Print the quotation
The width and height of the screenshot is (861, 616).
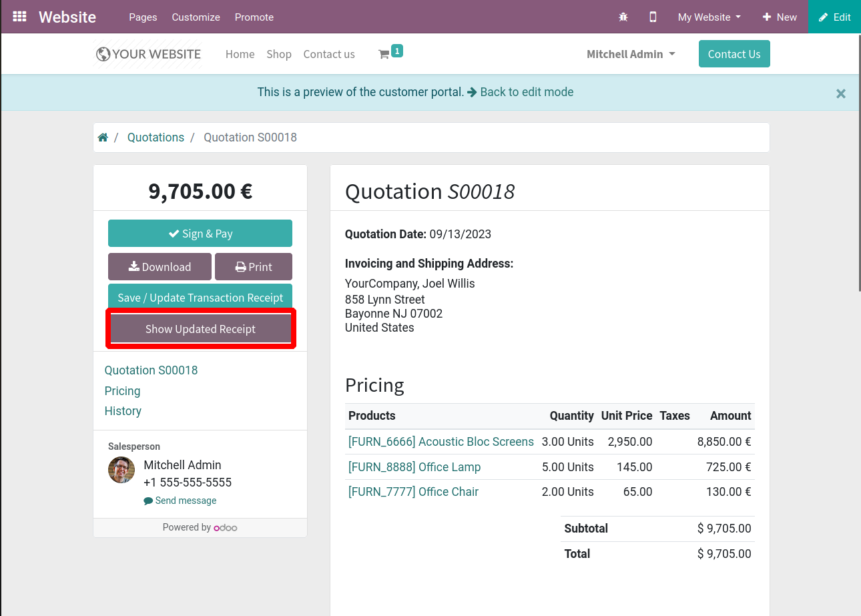254,267
